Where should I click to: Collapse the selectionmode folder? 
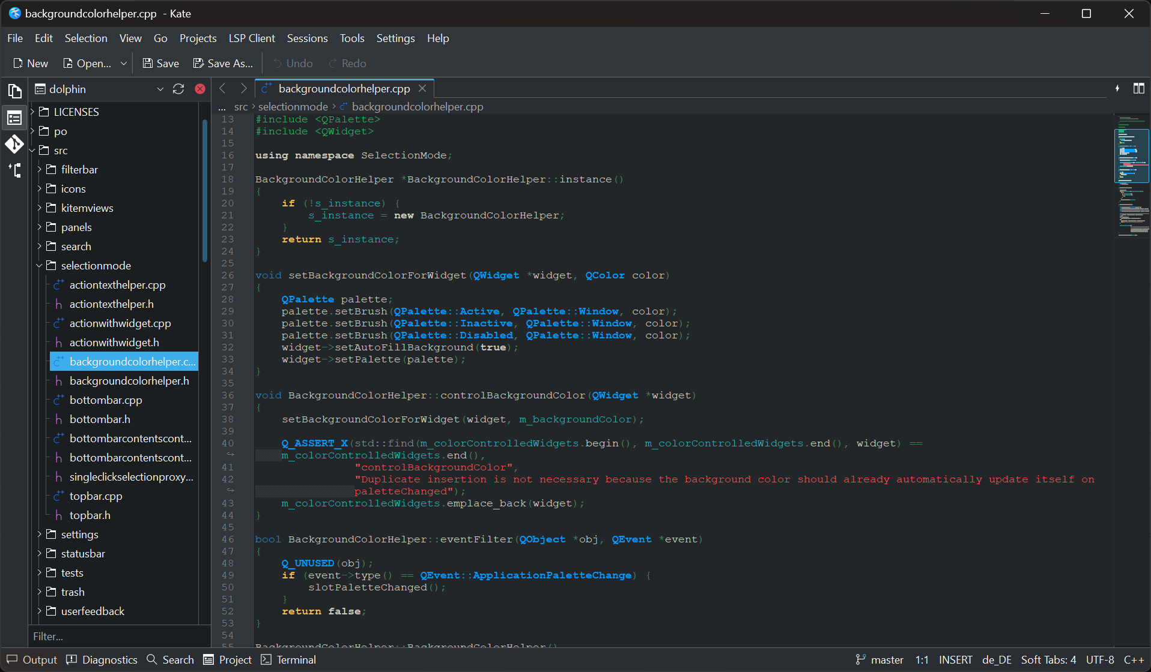click(x=40, y=266)
